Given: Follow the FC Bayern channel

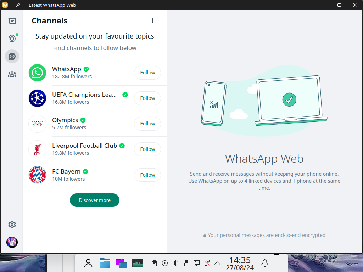Looking at the screenshot, I should tap(147, 175).
